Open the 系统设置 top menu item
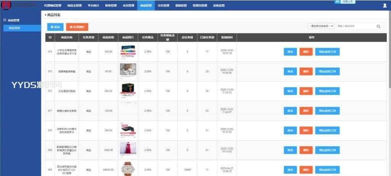Screen dimensions: 391x176 click(x=219, y=5)
